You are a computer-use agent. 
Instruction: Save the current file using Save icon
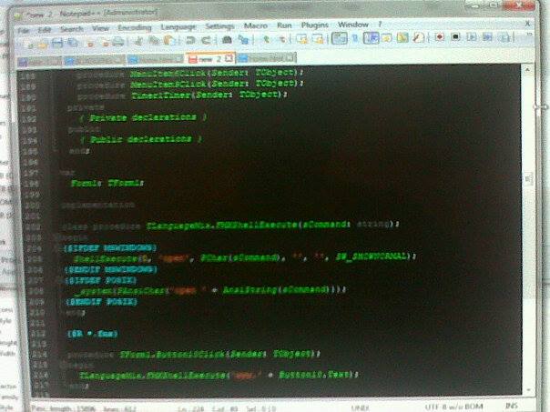(57, 44)
